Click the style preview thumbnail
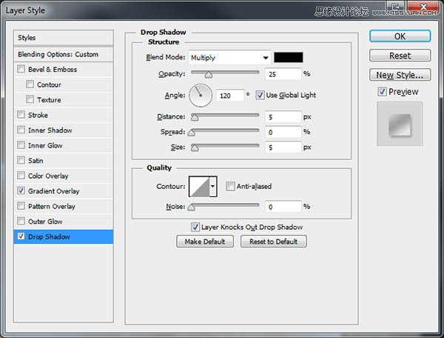 400,125
